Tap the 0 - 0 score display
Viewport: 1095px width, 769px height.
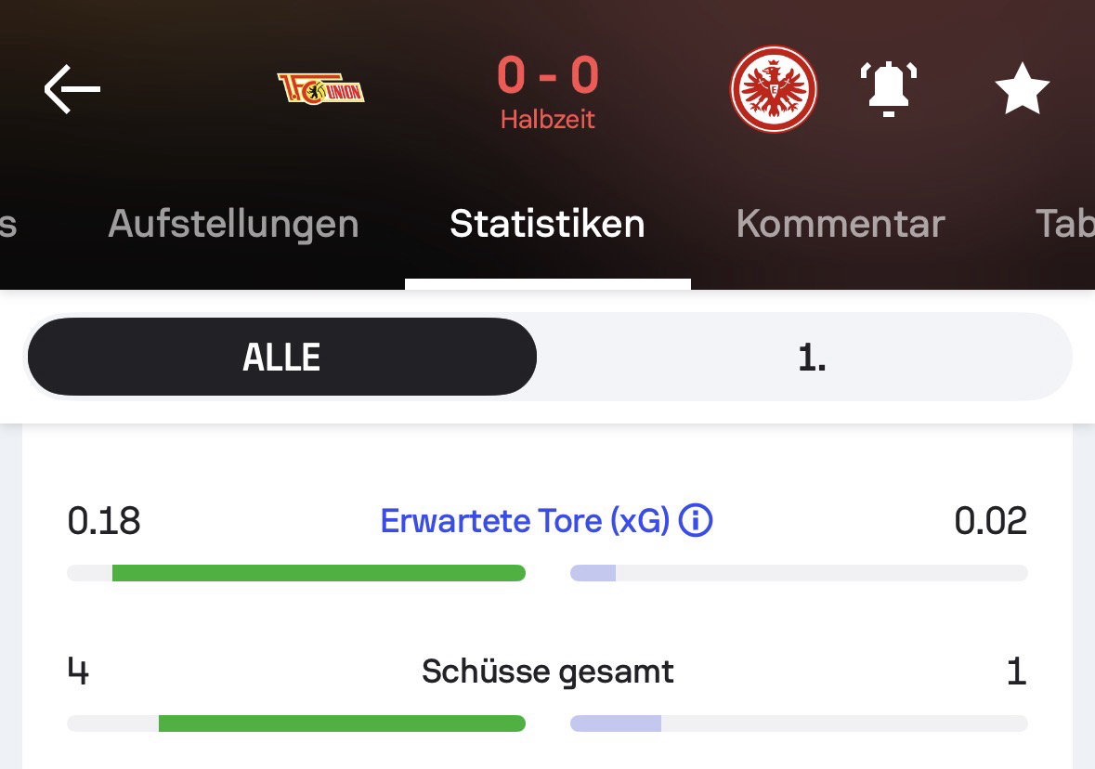click(547, 75)
